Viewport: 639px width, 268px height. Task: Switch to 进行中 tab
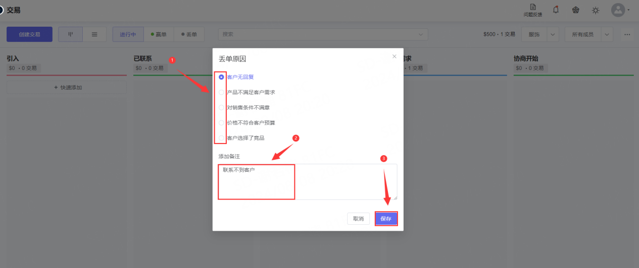[x=128, y=34]
